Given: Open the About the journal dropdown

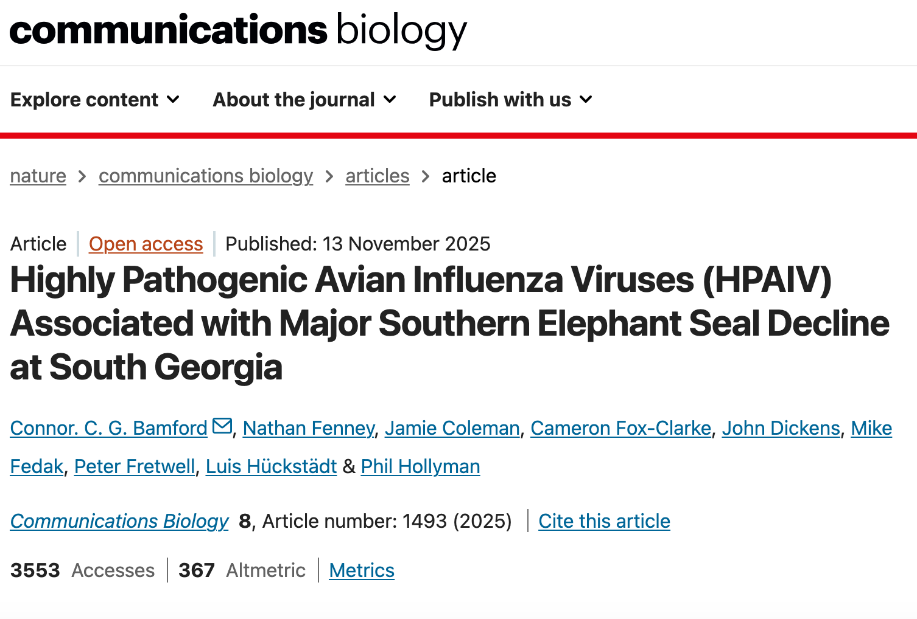Looking at the screenshot, I should pyautogui.click(x=304, y=100).
